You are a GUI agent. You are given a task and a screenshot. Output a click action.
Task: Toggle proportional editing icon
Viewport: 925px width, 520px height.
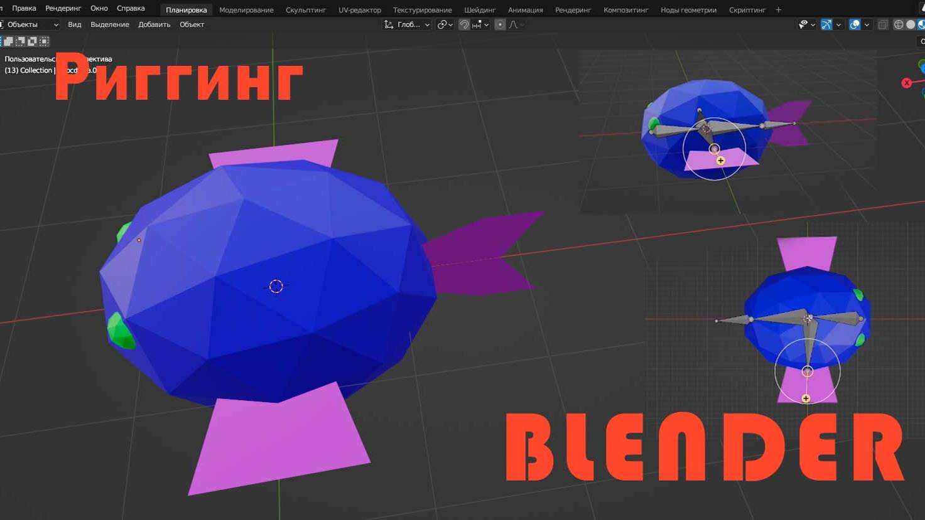pos(500,24)
